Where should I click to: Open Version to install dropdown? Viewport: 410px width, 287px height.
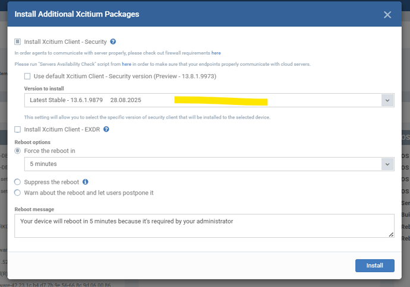point(209,100)
